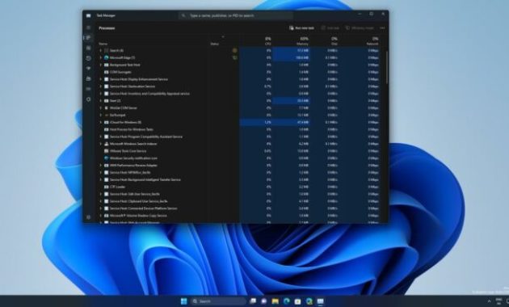Expand the Start (2) process group
This screenshot has height=307, width=509.
[101, 101]
